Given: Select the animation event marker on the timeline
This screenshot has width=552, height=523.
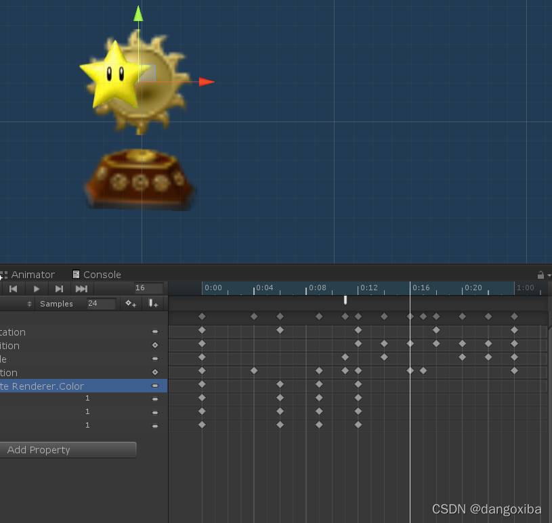Looking at the screenshot, I should pyautogui.click(x=345, y=300).
